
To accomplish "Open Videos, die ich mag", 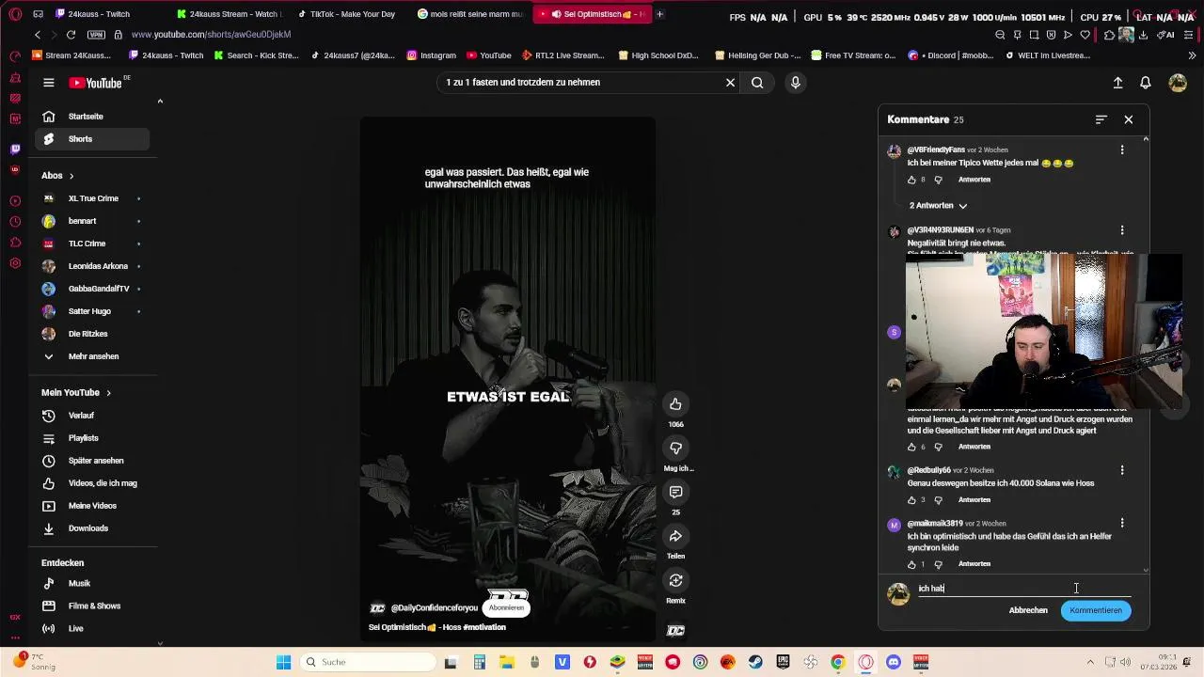I will 92,483.
